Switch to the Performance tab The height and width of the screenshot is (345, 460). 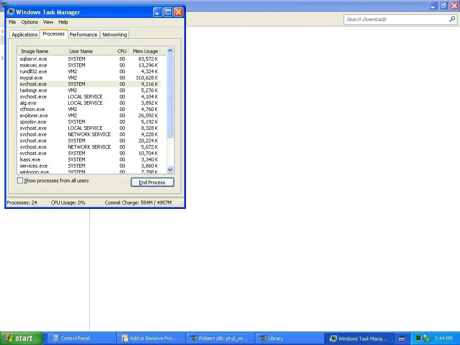point(83,35)
